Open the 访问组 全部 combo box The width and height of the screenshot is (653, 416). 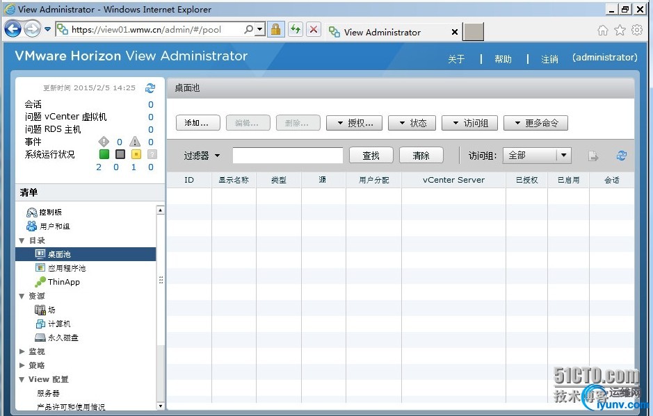pos(537,156)
